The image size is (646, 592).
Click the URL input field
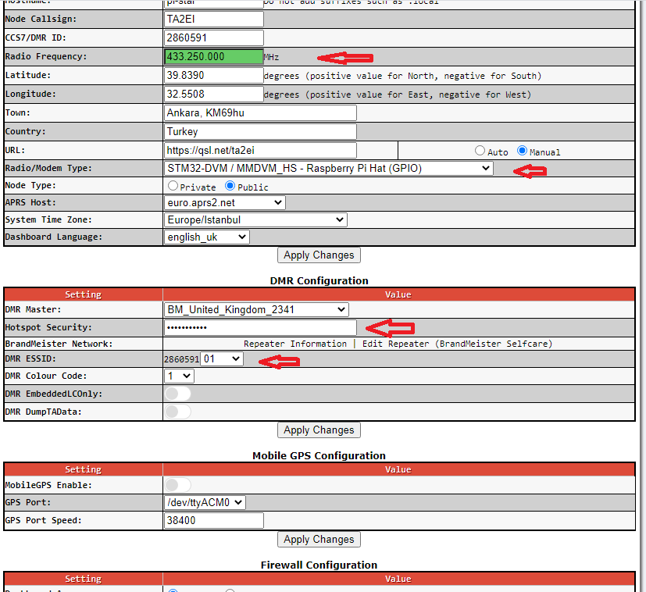coord(260,151)
